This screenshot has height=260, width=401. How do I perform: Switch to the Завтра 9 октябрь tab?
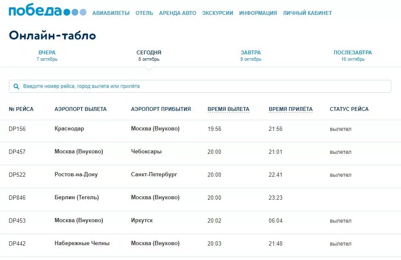coord(251,56)
